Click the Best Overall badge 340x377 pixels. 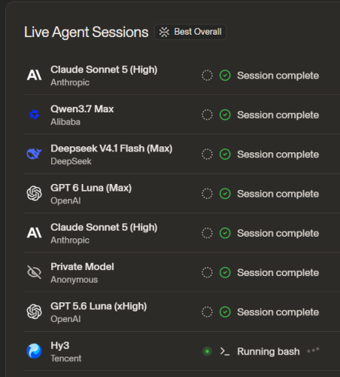click(190, 32)
